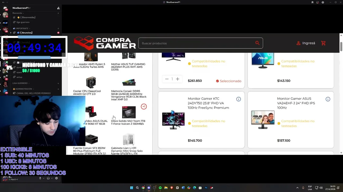Click the Buscar productos search field
343x192 pixels.
point(200,43)
